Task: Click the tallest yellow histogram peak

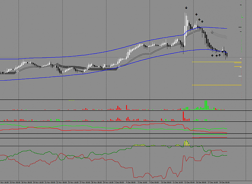Action: click(x=186, y=143)
